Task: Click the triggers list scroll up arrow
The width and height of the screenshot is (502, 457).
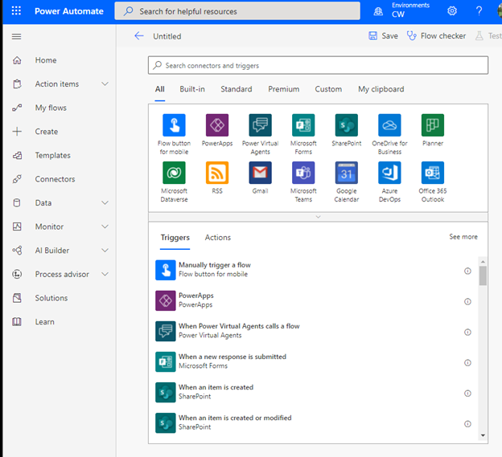Action: pyautogui.click(x=483, y=262)
